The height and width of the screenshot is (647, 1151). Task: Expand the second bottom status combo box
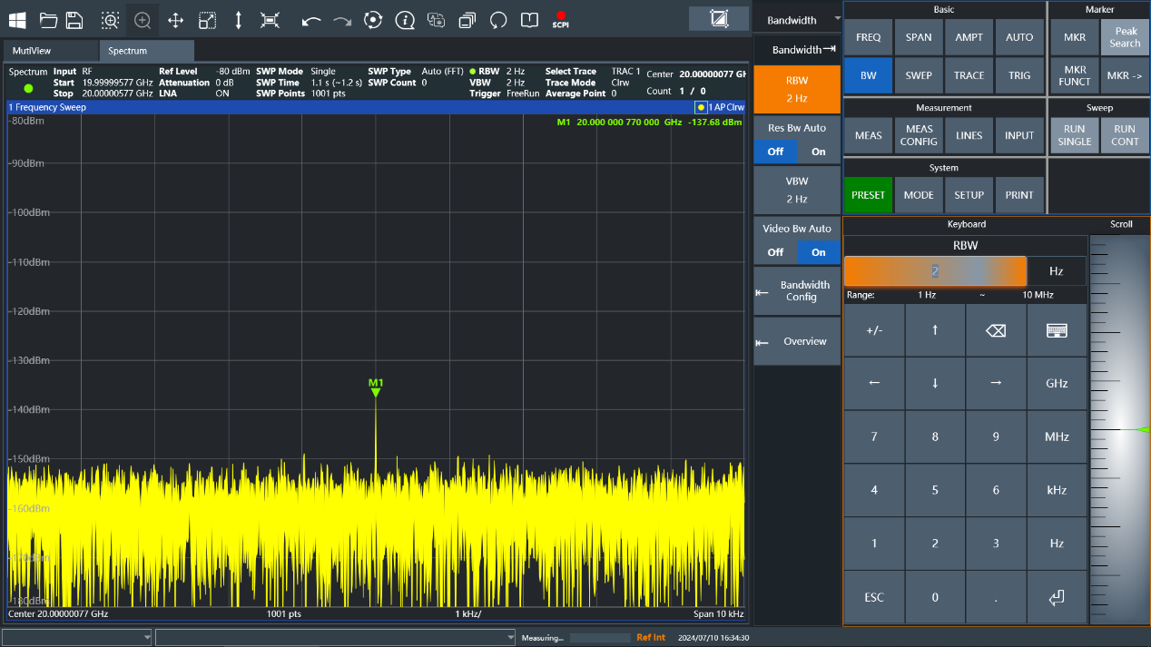(x=508, y=638)
